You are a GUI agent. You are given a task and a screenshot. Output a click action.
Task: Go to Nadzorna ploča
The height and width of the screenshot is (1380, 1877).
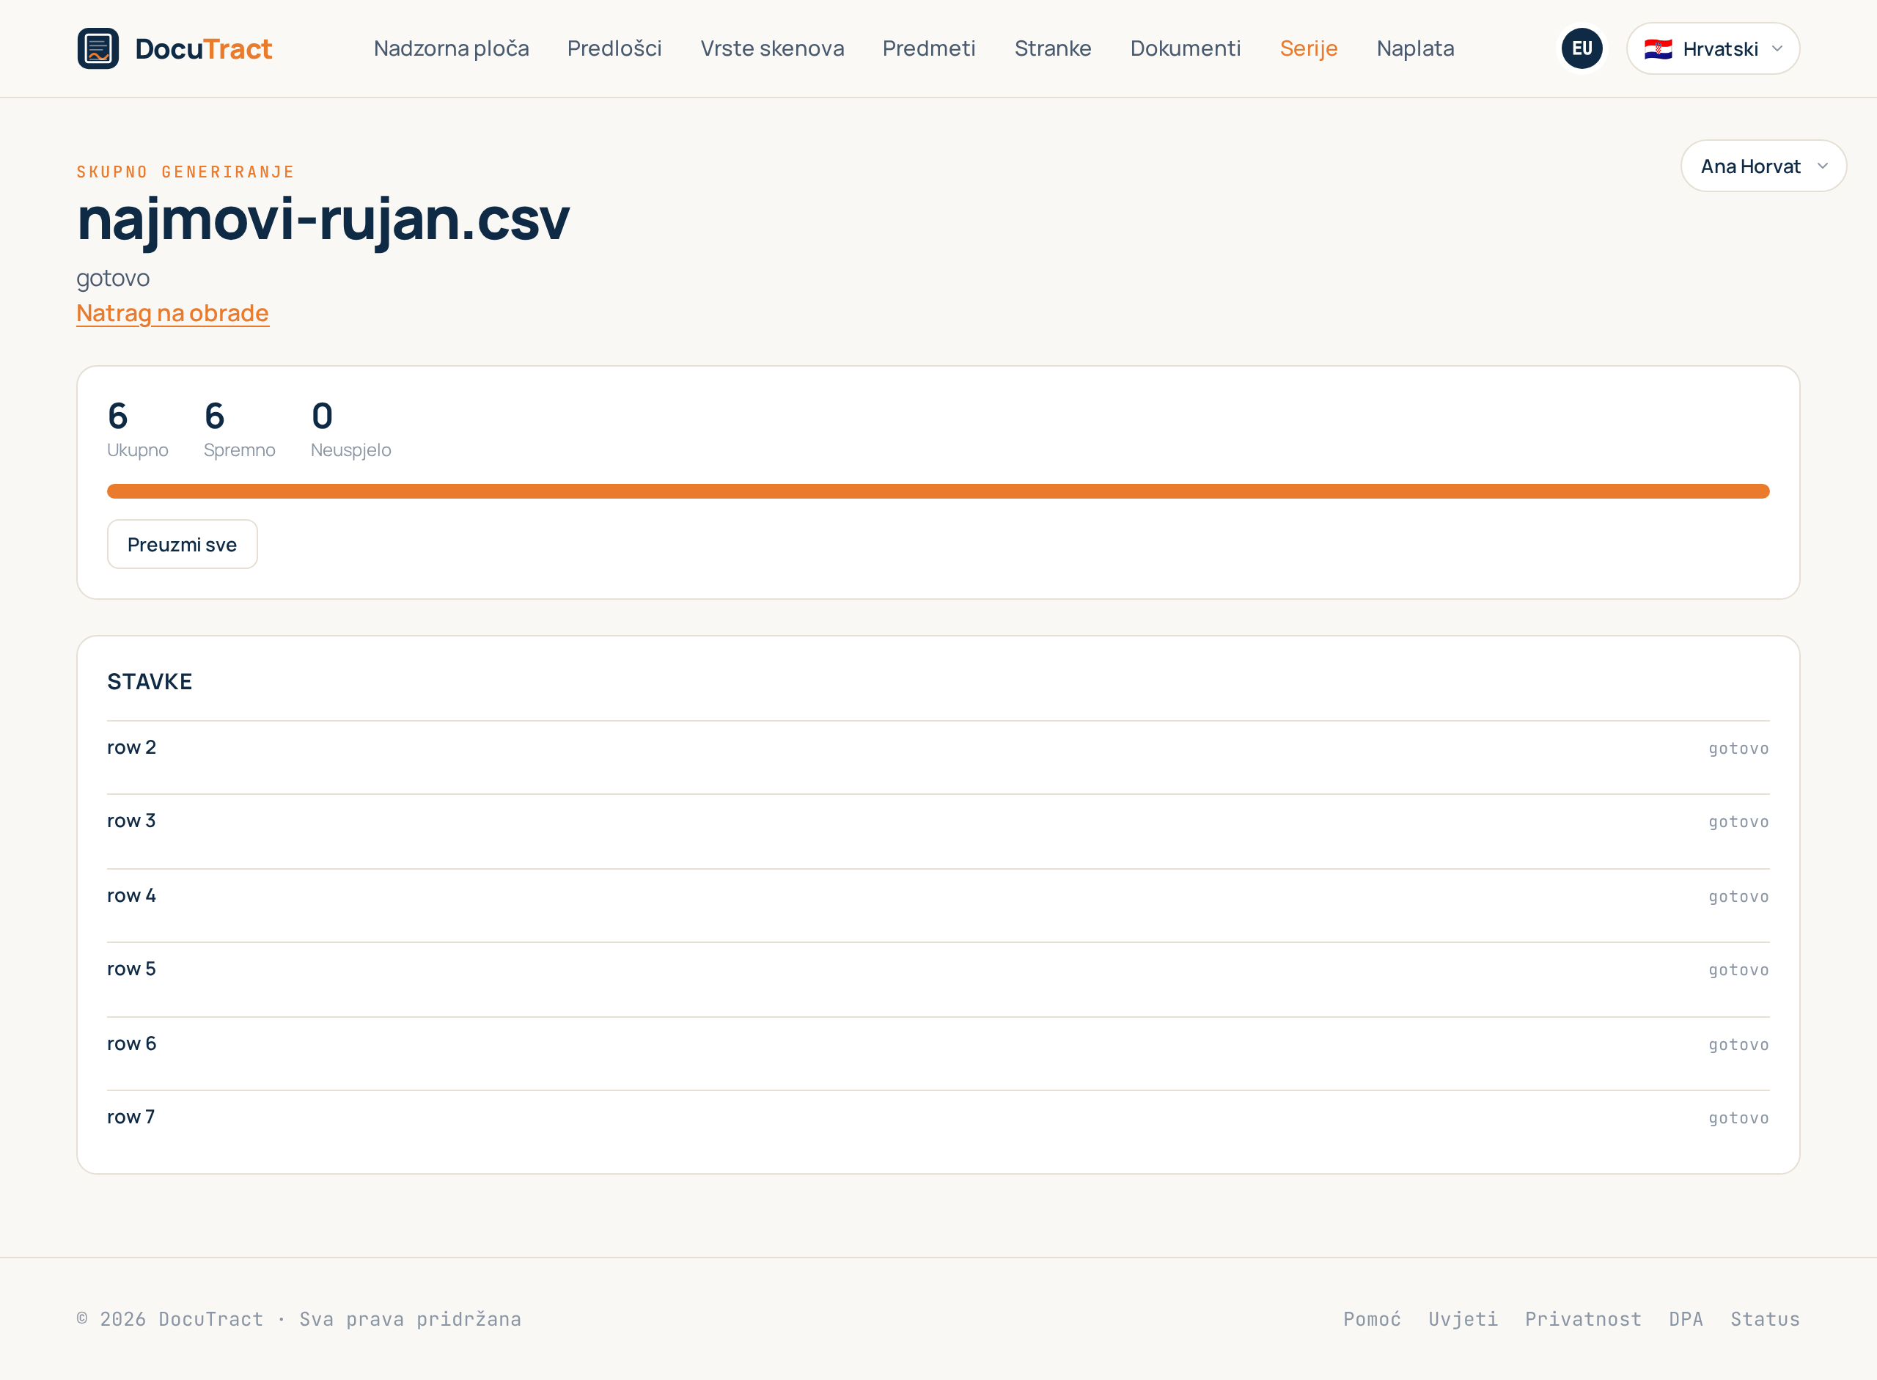[451, 48]
